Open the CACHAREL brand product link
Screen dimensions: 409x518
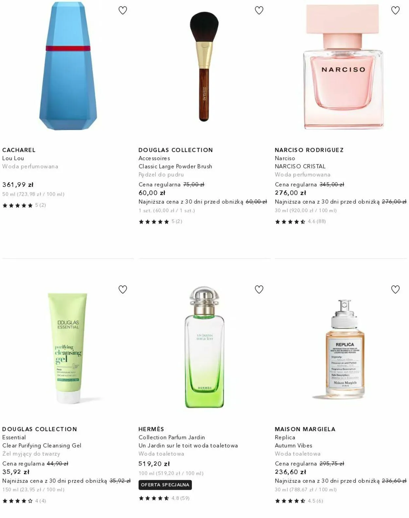click(19, 150)
